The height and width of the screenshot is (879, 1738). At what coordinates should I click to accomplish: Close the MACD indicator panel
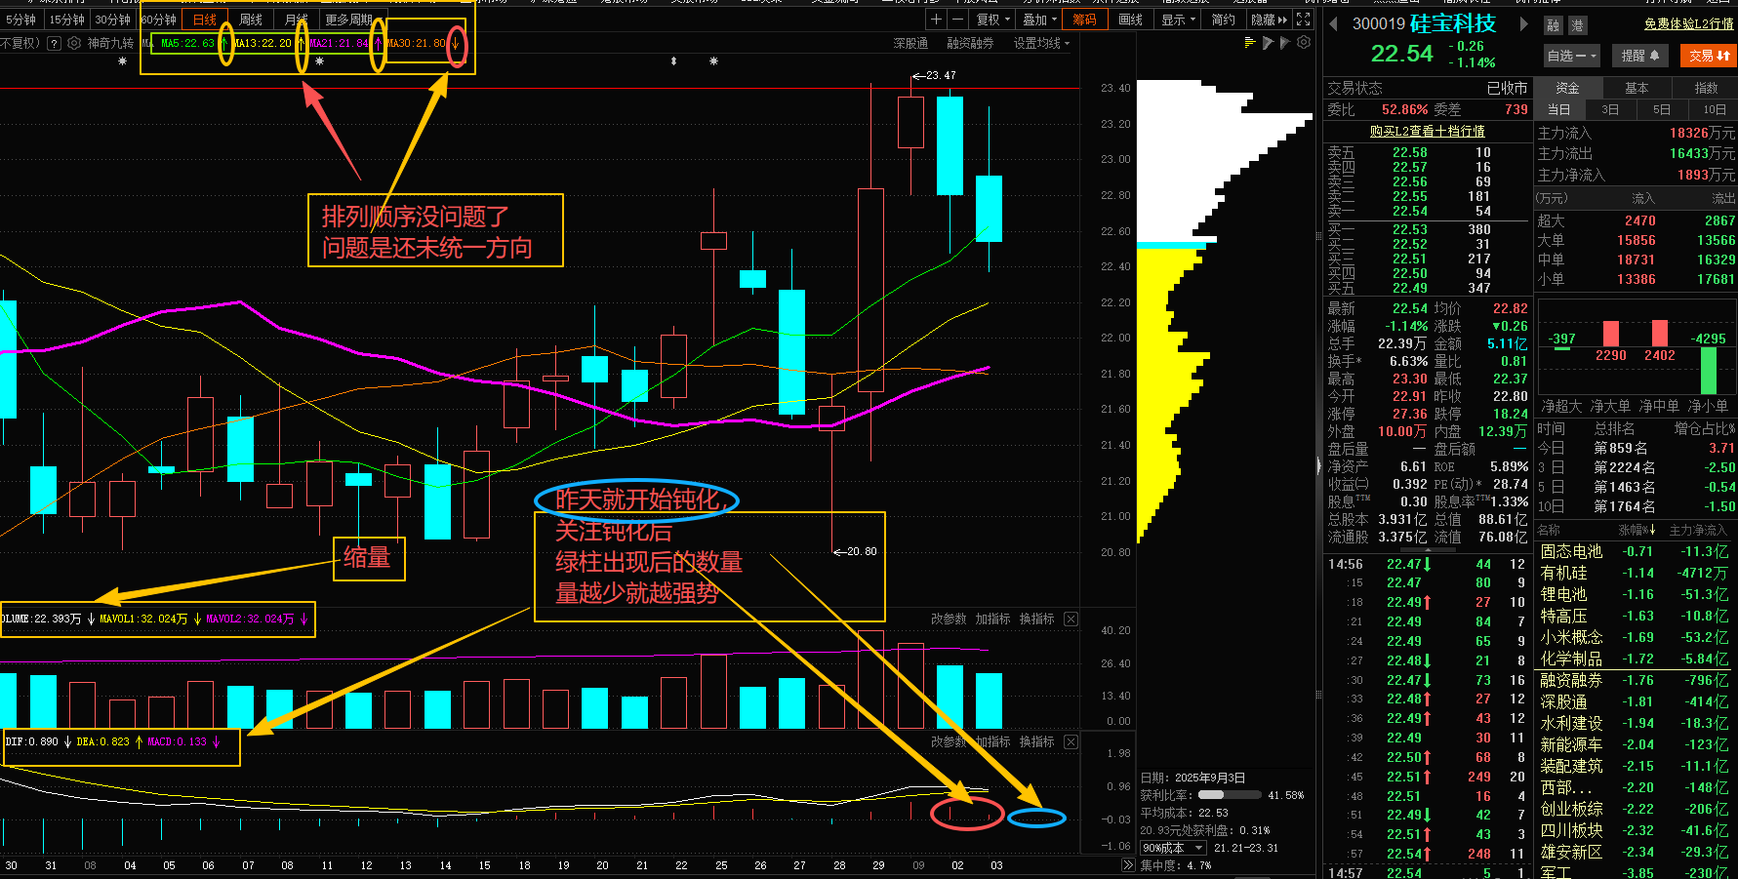click(1071, 741)
